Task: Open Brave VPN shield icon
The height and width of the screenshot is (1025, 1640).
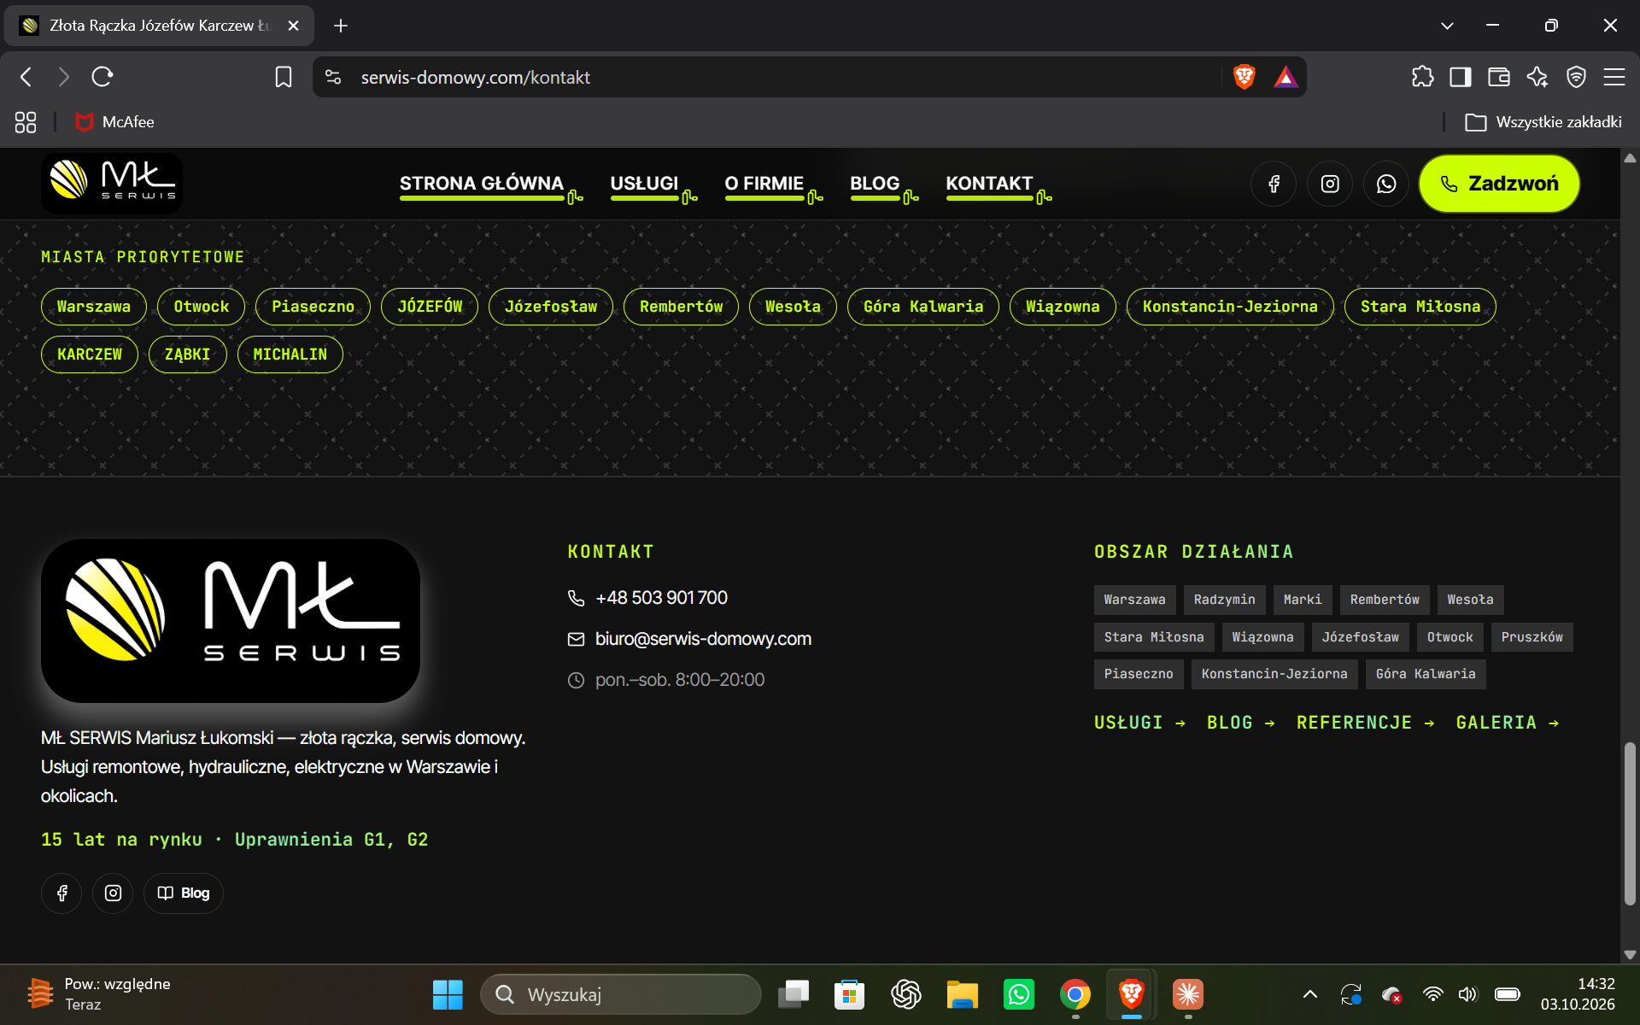Action: [1576, 77]
